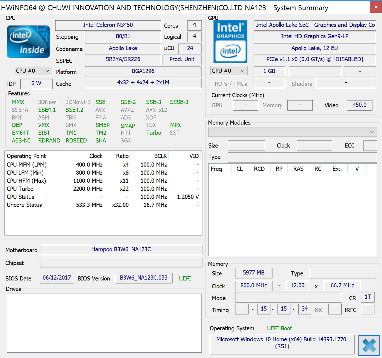
Task: Click the AVX-512 feature label
Action: (157, 110)
